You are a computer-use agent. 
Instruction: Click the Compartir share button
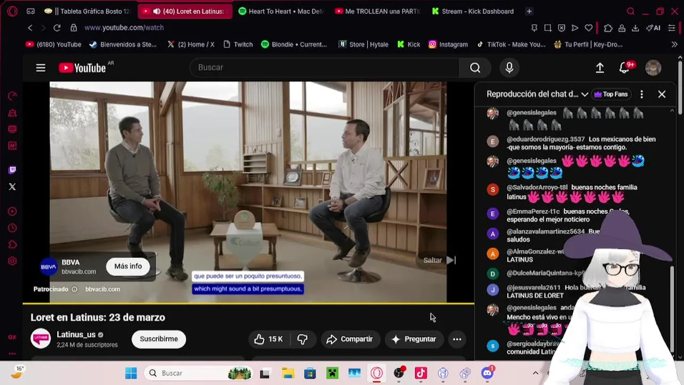point(349,339)
